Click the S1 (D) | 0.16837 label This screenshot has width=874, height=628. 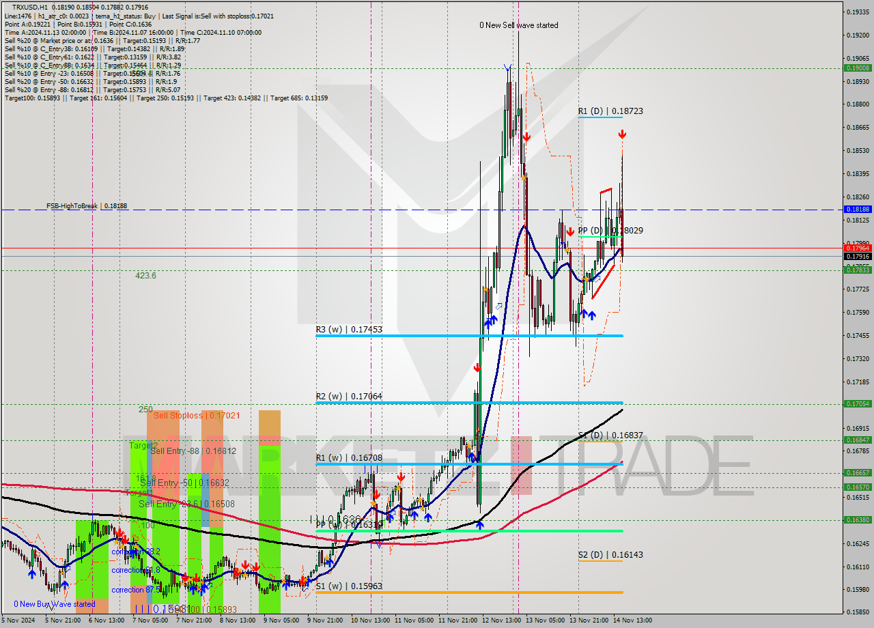coord(610,435)
